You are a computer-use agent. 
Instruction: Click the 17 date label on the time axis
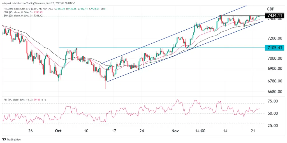[x=114, y=131]
